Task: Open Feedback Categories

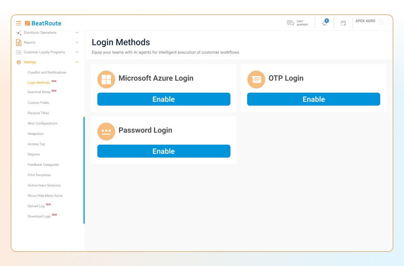Action: pyautogui.click(x=43, y=165)
